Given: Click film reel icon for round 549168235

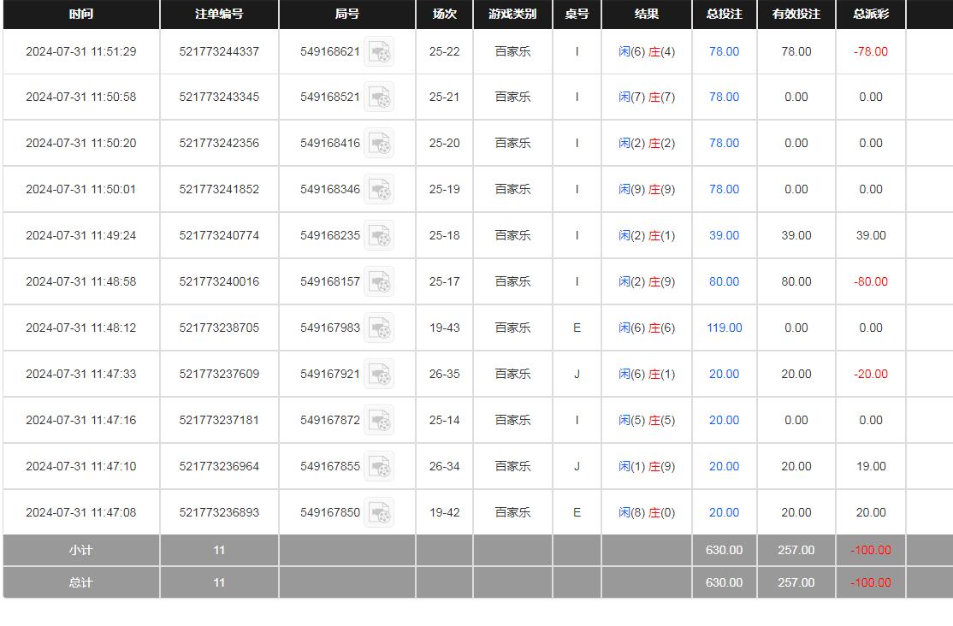Looking at the screenshot, I should [379, 236].
